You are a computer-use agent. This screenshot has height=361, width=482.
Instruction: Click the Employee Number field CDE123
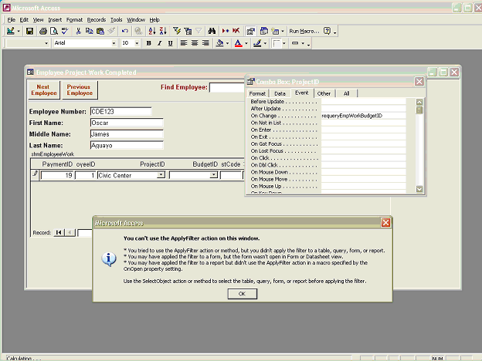(120, 111)
